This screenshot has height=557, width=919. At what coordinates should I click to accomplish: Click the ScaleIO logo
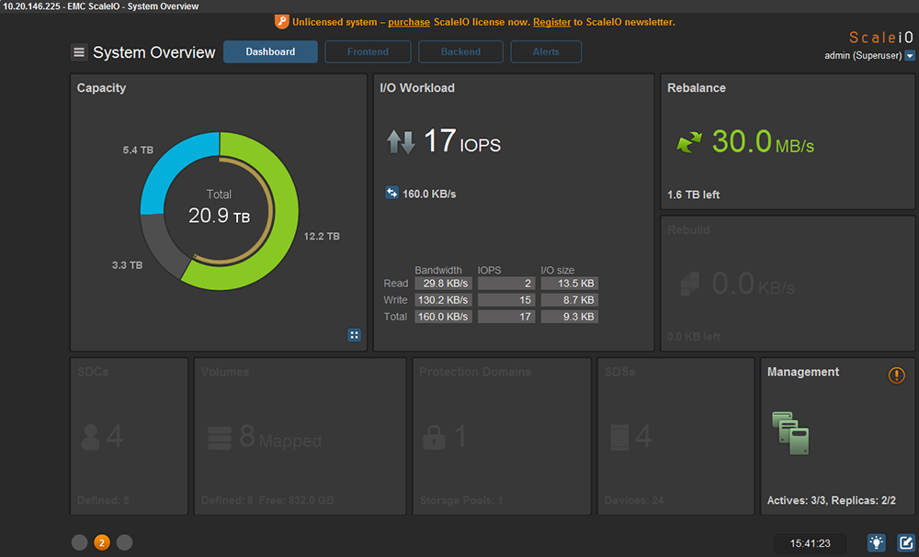coord(881,38)
